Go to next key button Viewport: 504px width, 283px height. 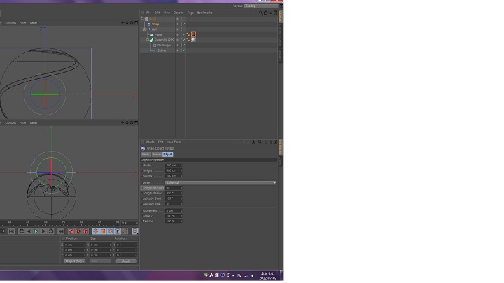51,231
